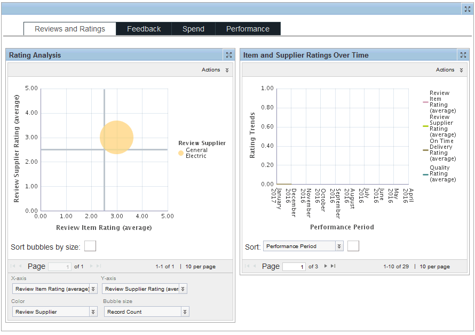Open the Color Review Supplier dropdown

pyautogui.click(x=55, y=312)
